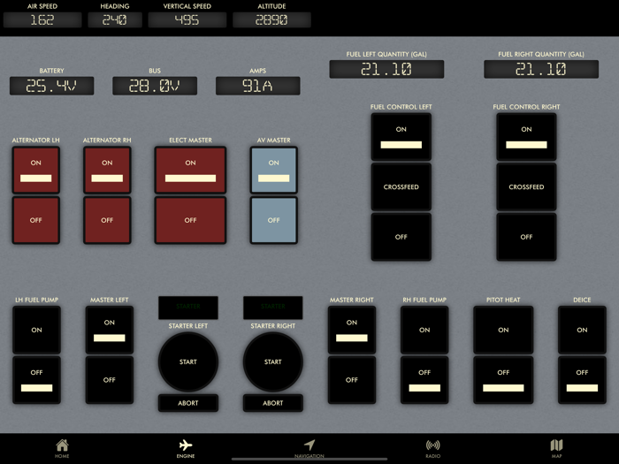Image resolution: width=619 pixels, height=464 pixels.
Task: Abort the left starter
Action: pos(187,403)
